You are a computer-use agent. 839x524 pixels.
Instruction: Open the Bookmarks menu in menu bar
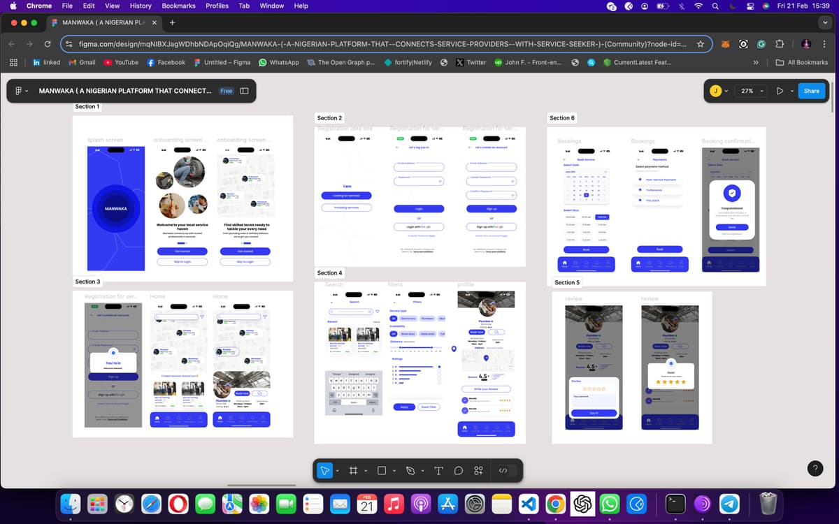pos(178,6)
